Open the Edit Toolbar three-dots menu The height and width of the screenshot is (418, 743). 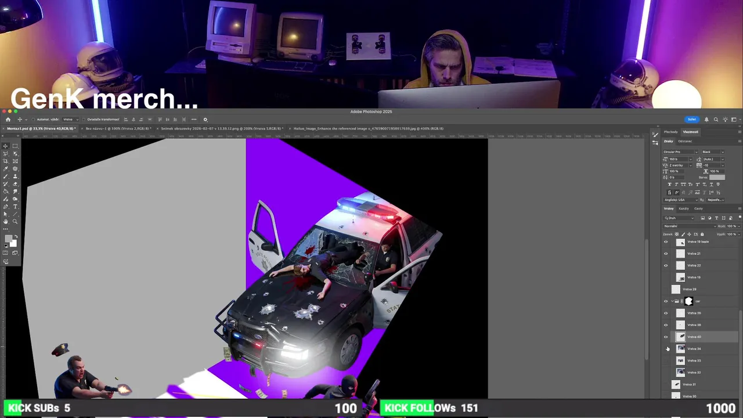pyautogui.click(x=5, y=229)
